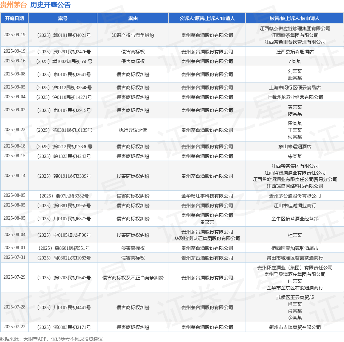Click defendant 上海市闵行区硕云食品店

tap(295, 88)
